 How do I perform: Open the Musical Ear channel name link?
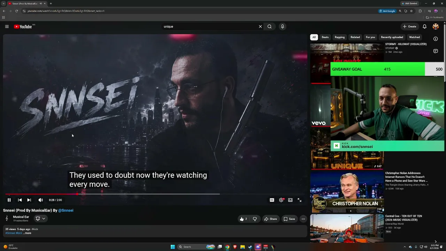coord(21,217)
